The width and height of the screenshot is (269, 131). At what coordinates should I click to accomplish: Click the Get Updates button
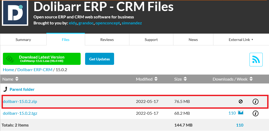[100, 59]
